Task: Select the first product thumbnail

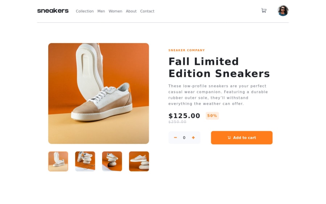Action: point(58,161)
